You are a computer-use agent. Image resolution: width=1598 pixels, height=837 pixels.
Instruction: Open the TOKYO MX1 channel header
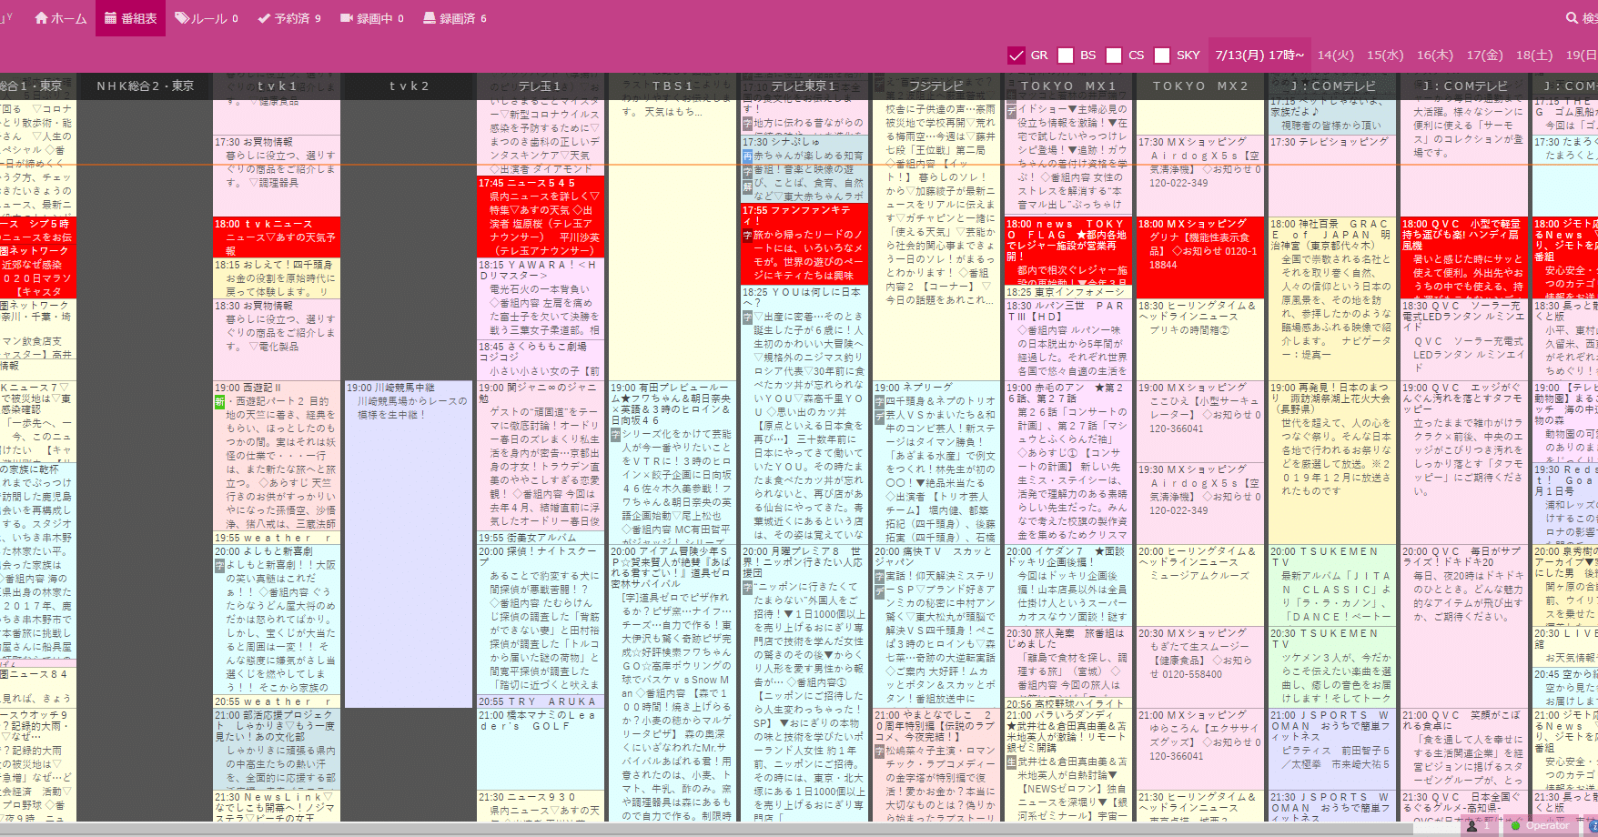coord(1069,86)
